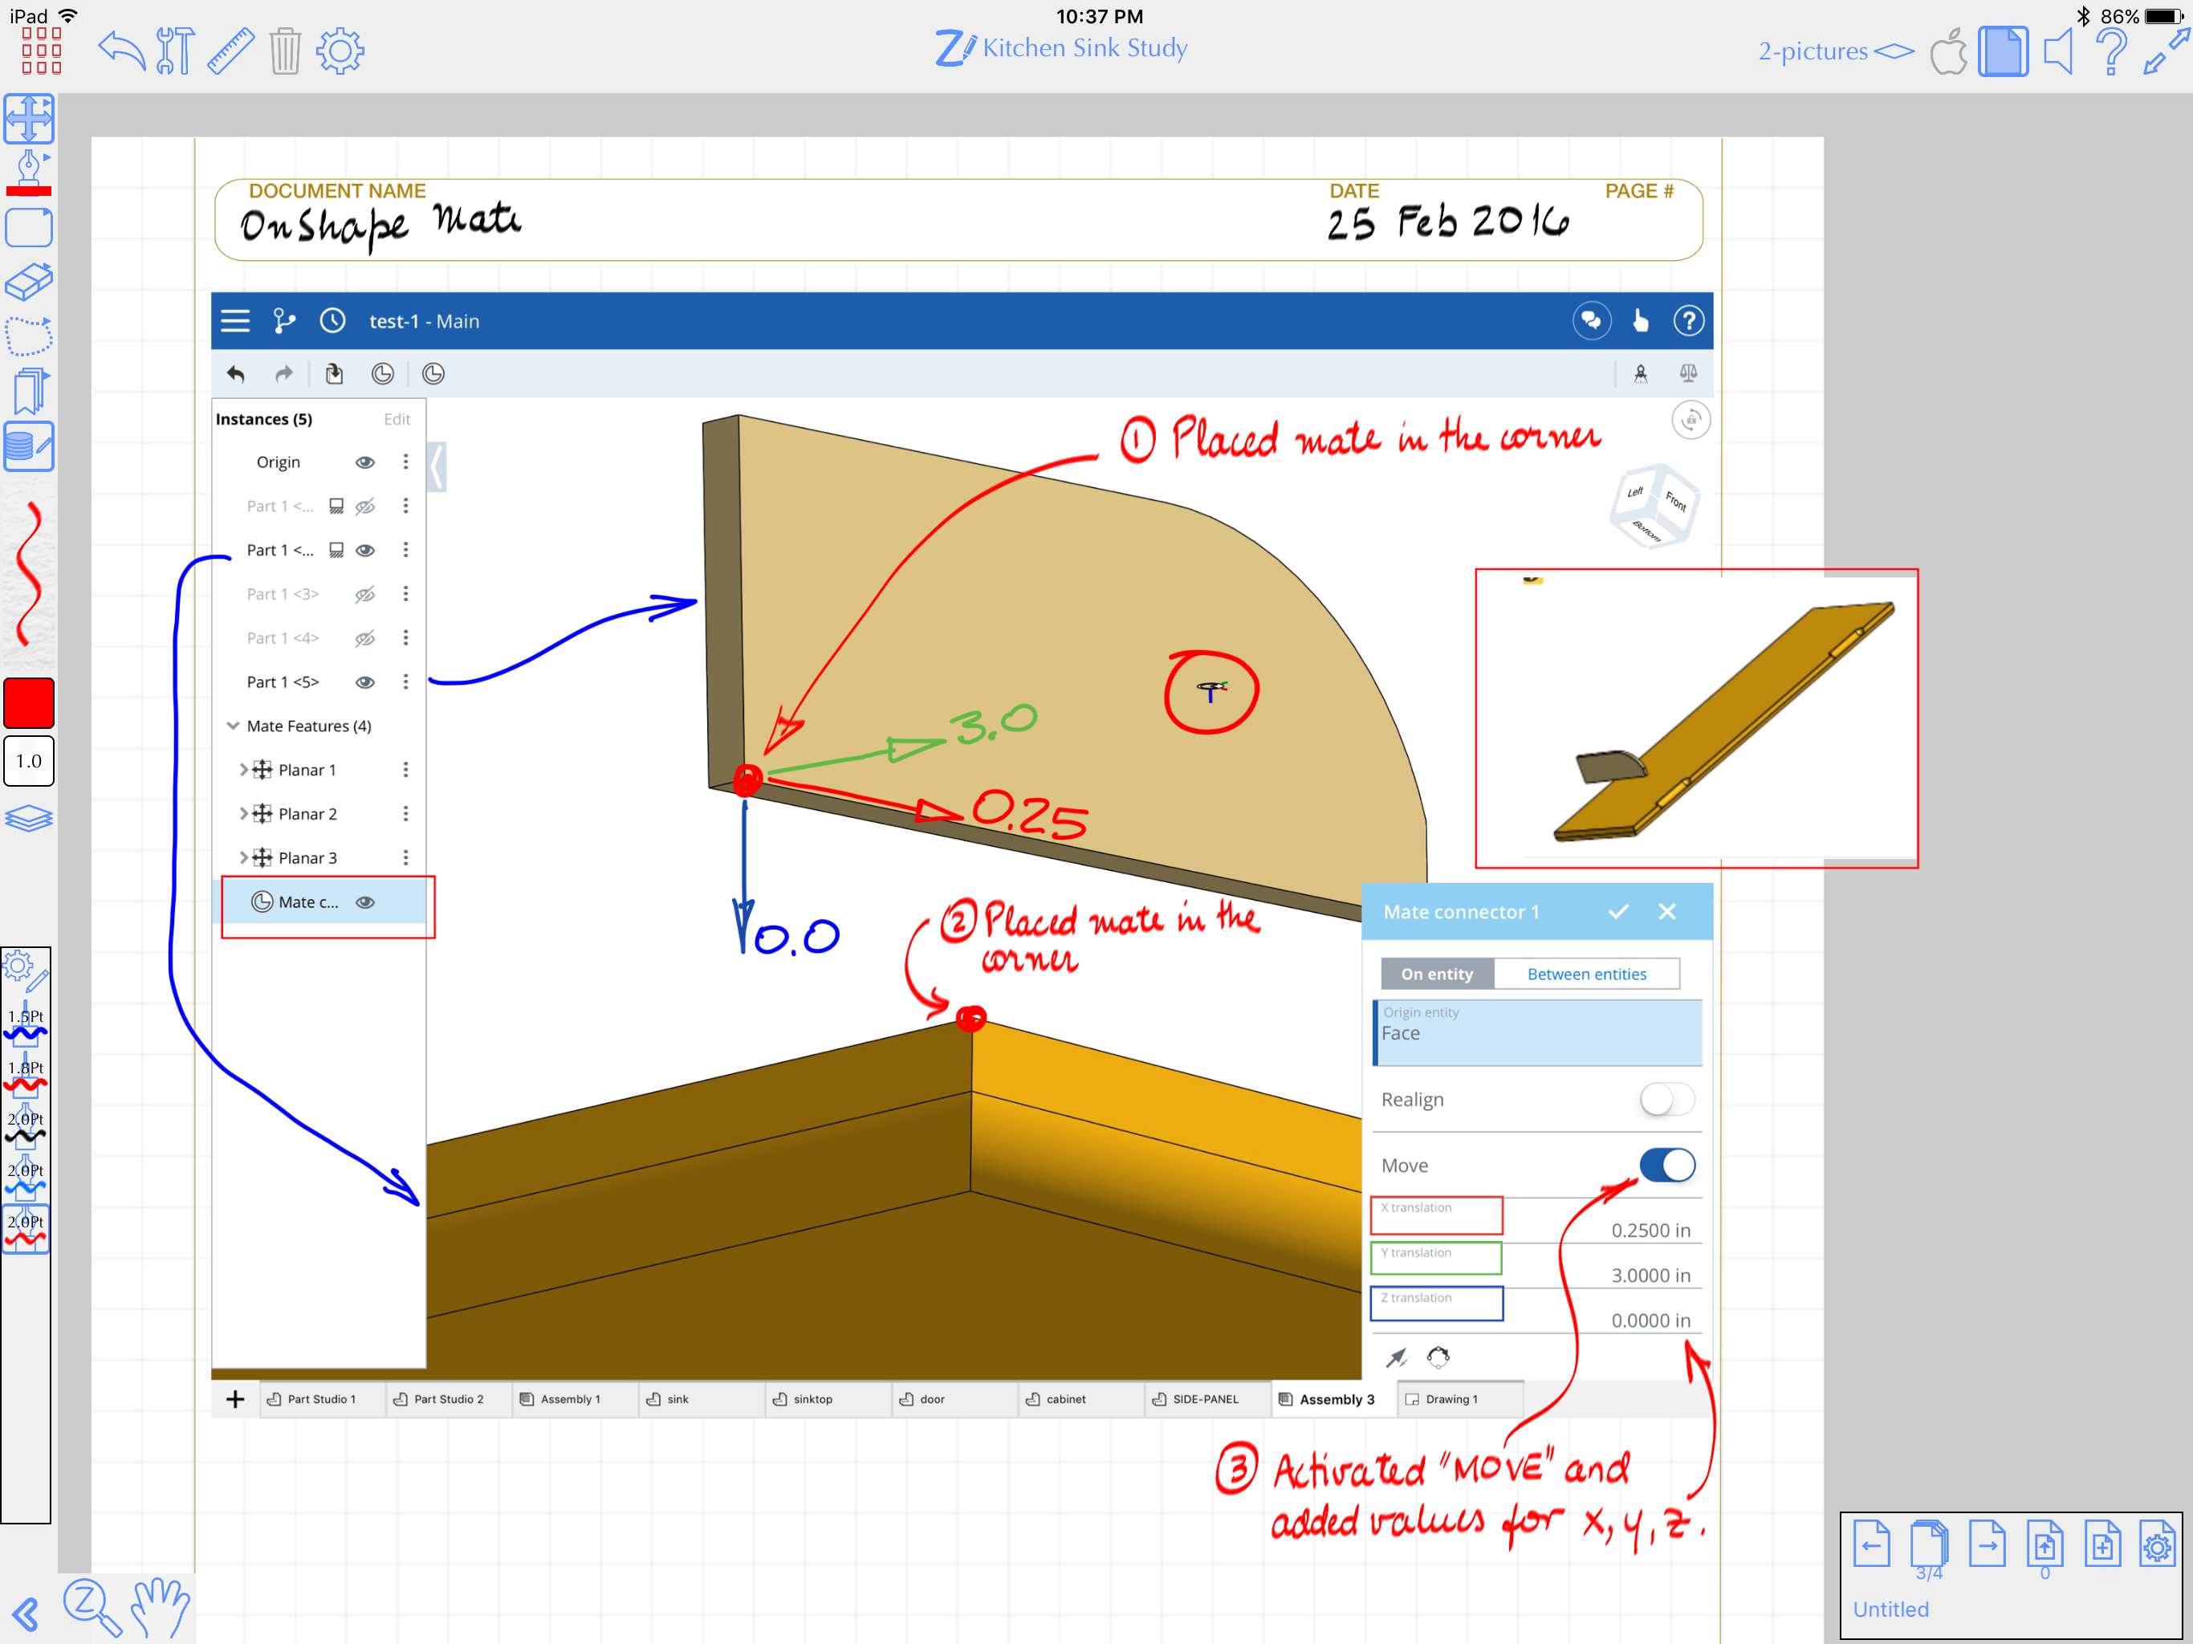Image resolution: width=2193 pixels, height=1644 pixels.
Task: Tap the undo arrow in ZoomNotes toolbar
Action: pyautogui.click(x=121, y=50)
